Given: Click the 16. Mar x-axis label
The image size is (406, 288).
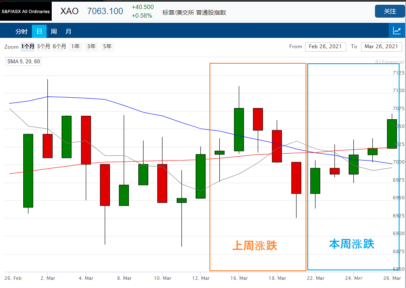Looking at the screenshot, I should 239,278.
